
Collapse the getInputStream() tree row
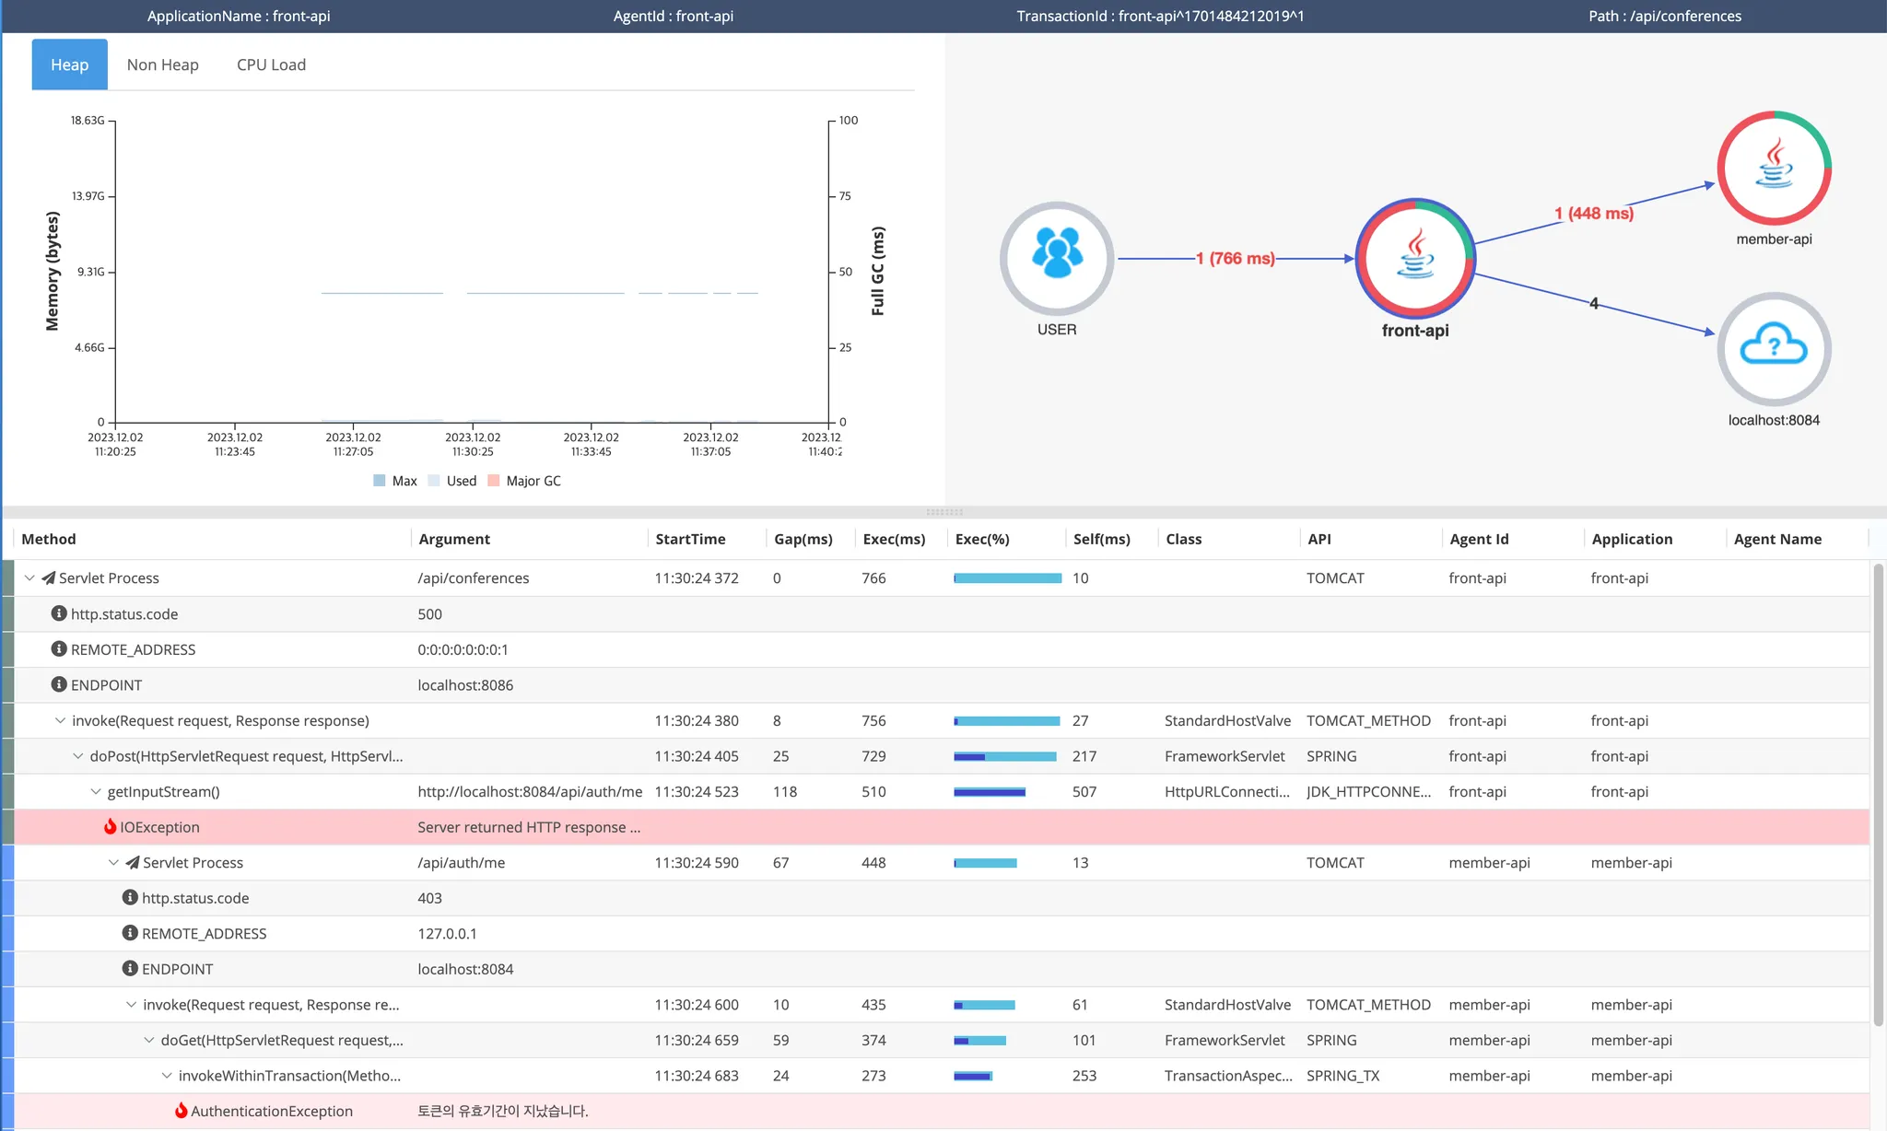click(x=96, y=792)
